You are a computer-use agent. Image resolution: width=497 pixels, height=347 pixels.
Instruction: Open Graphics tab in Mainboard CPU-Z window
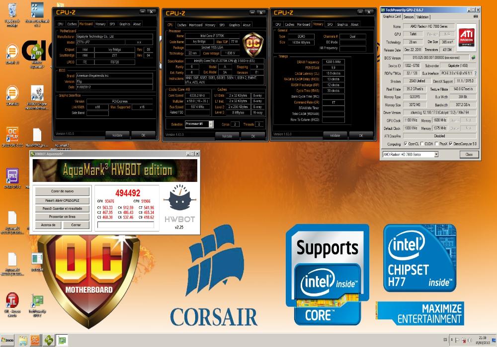click(x=125, y=24)
